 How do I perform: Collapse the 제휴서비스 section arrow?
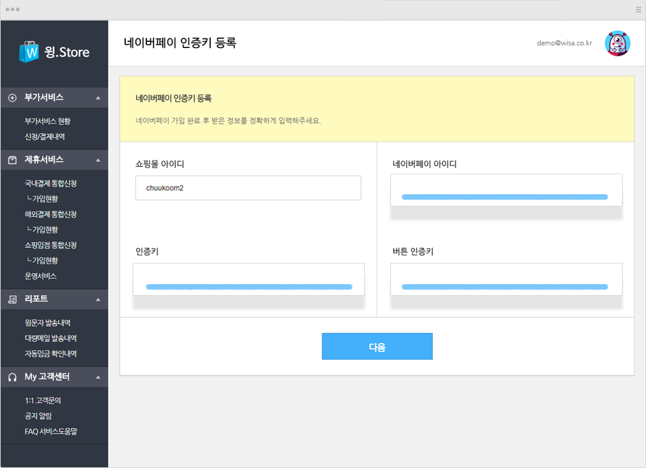tap(98, 160)
